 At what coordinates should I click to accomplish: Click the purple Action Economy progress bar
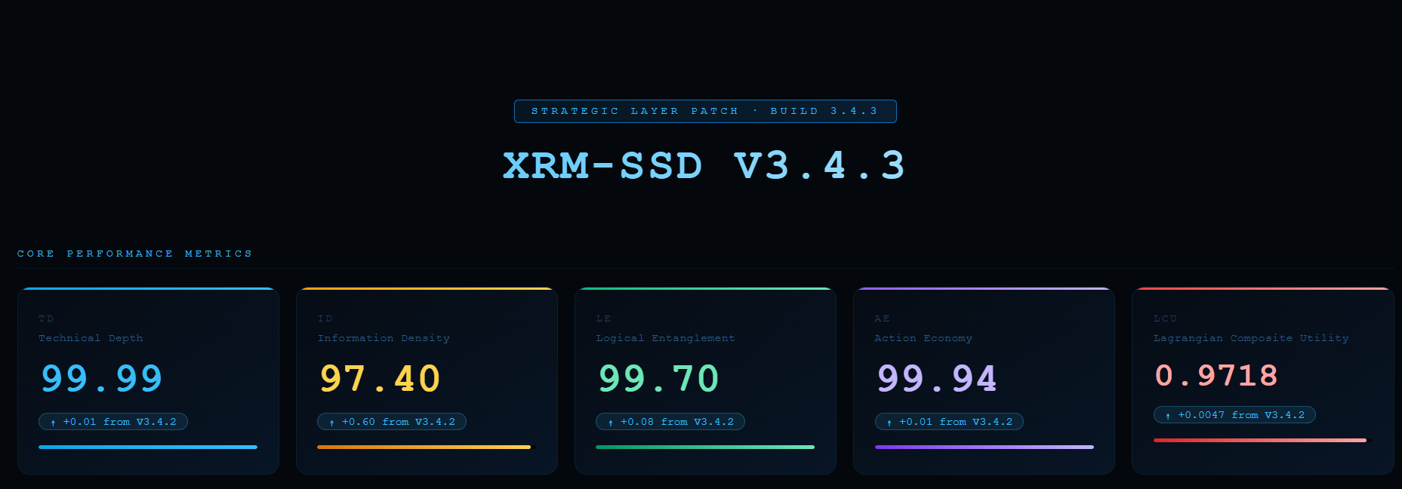pyautogui.click(x=984, y=447)
